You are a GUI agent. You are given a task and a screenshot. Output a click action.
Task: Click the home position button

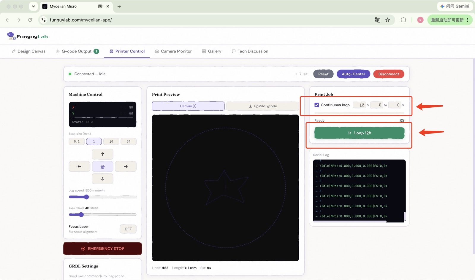[x=102, y=166]
